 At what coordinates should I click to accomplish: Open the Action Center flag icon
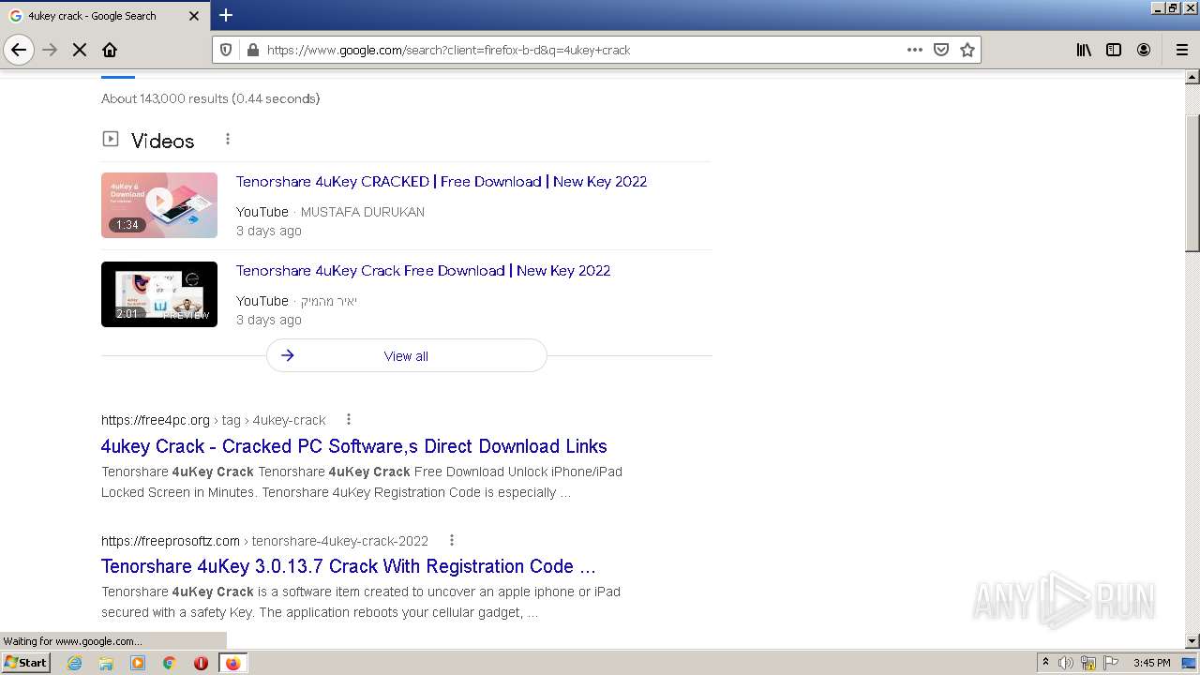1111,663
